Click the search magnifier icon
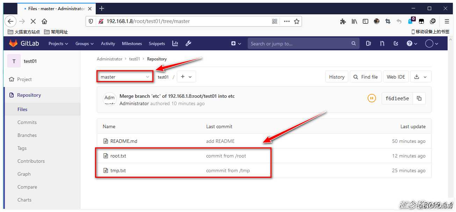This screenshot has height=212, width=456. [x=354, y=44]
